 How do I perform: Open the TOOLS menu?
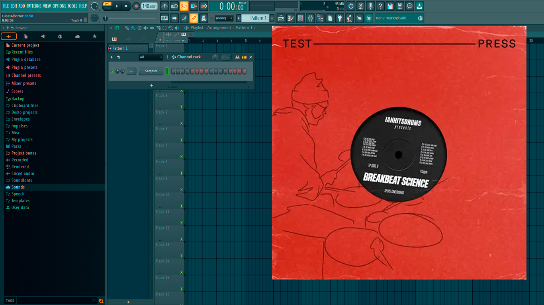pos(72,6)
